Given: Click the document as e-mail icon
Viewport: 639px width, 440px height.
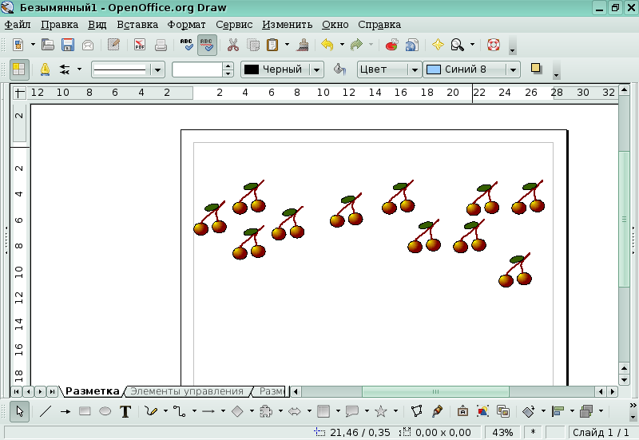Looking at the screenshot, I should pyautogui.click(x=88, y=45).
